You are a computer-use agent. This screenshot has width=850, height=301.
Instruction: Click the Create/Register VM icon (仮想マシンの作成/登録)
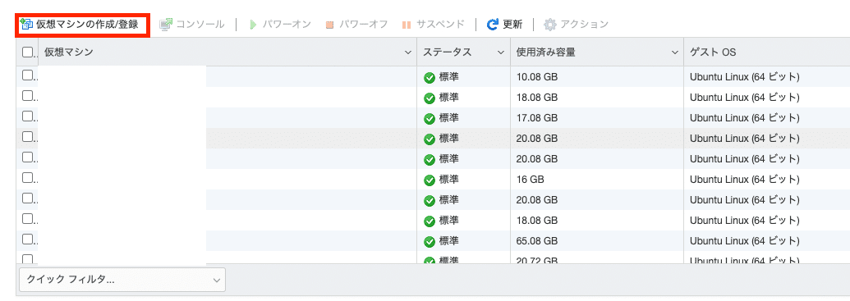[26, 24]
